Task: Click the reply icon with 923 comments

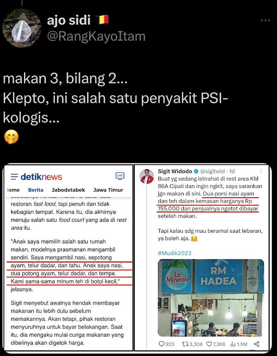Action: pos(161,344)
